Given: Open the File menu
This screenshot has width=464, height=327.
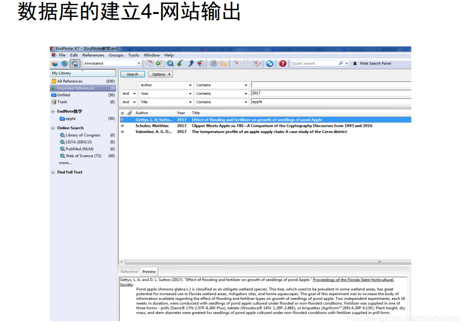Looking at the screenshot, I should [62, 55].
